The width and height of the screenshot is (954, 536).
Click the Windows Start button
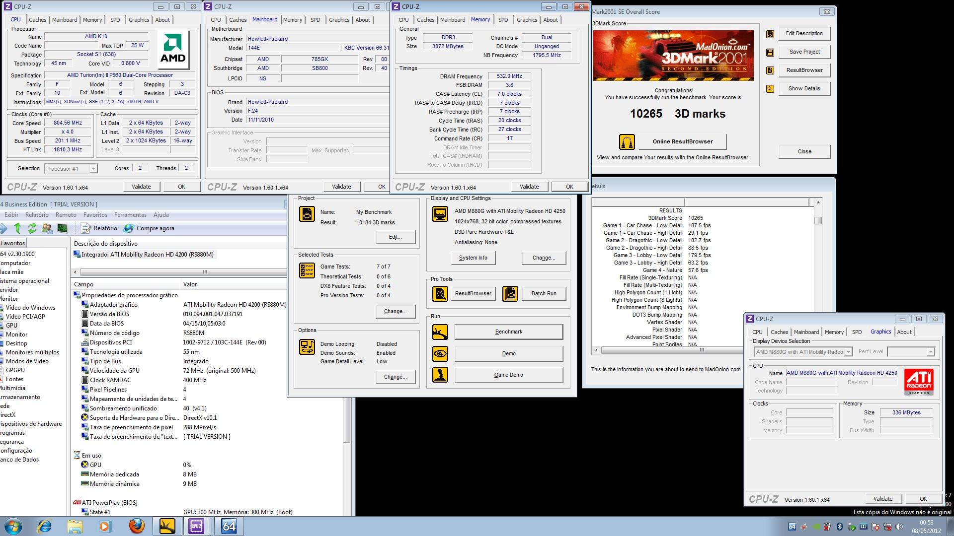coord(13,526)
